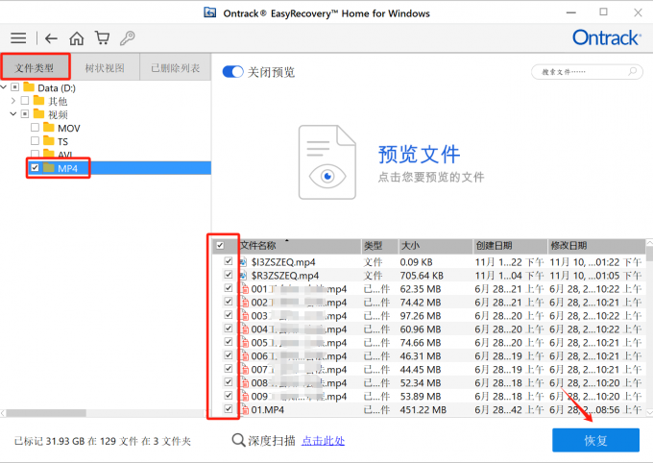The height and width of the screenshot is (463, 653).
Task: Click the 其他 folder icon
Action: pos(38,101)
